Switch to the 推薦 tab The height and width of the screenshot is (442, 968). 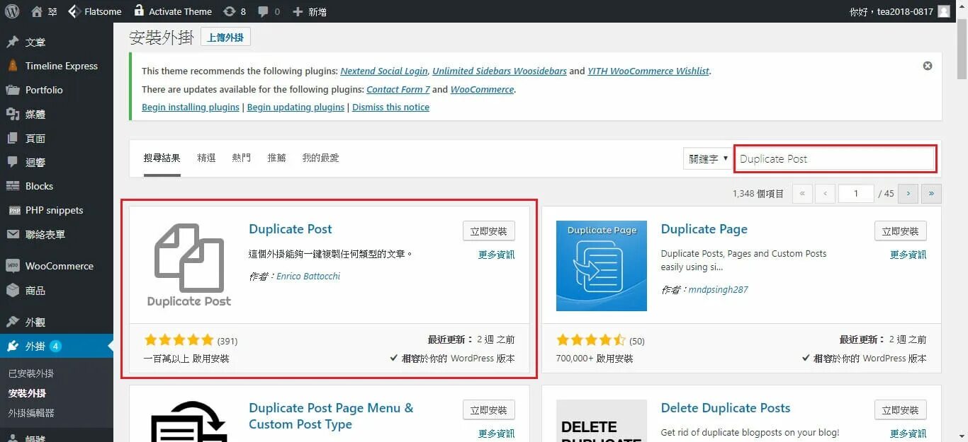click(x=276, y=158)
